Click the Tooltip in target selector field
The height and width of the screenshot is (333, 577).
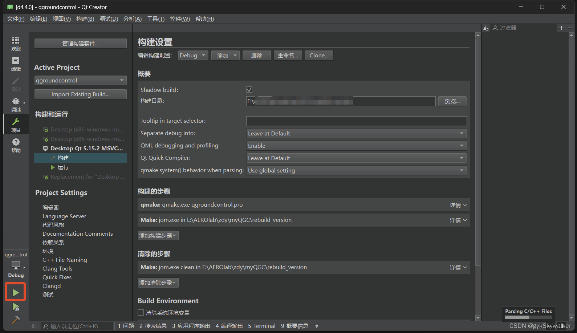tap(356, 121)
